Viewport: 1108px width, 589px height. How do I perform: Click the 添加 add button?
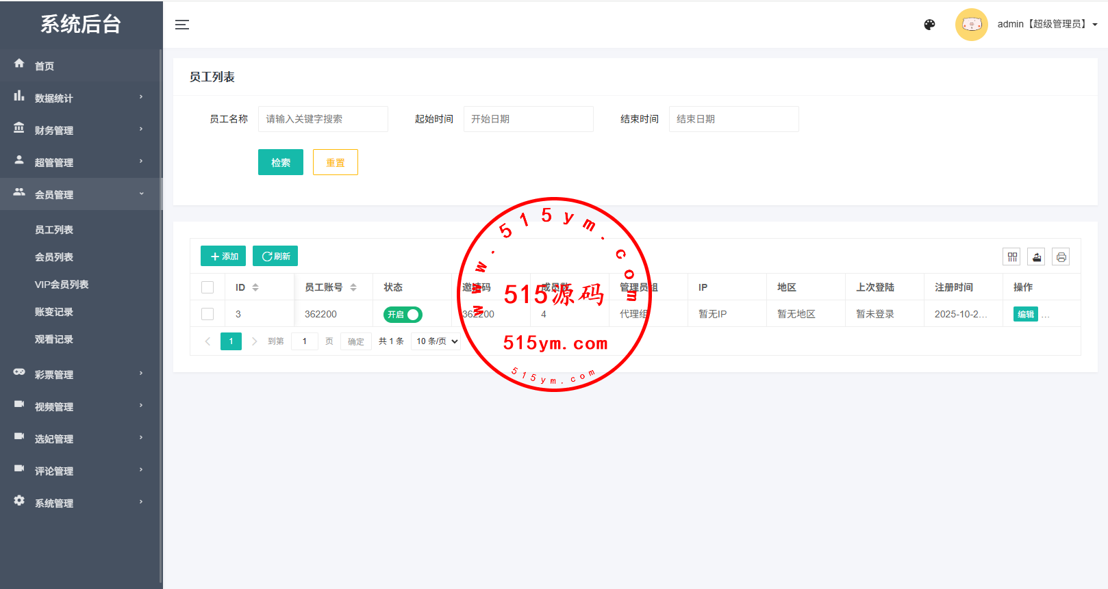coord(223,257)
